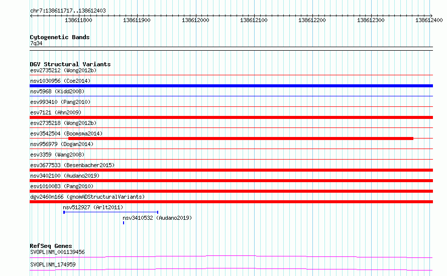Click the thick blue nsv1030956 variant bar

231,86
